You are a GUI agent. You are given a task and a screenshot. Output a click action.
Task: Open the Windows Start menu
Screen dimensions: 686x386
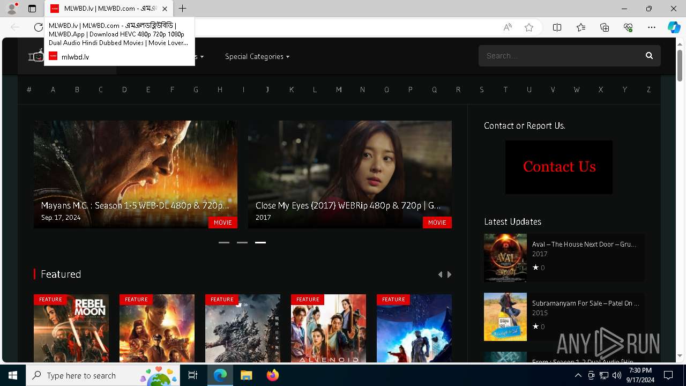coord(13,375)
